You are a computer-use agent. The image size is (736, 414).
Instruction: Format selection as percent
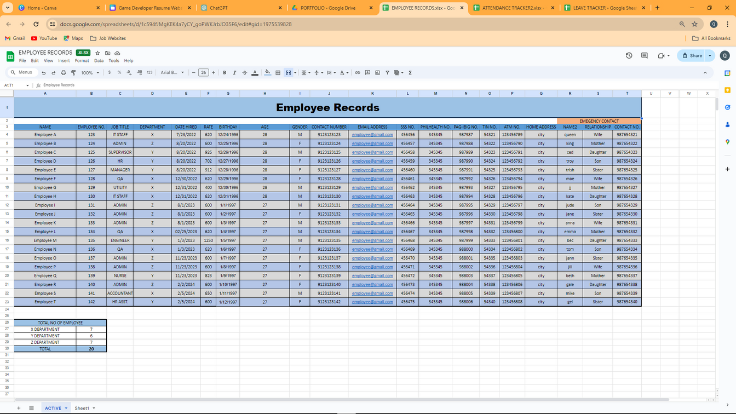click(x=119, y=73)
